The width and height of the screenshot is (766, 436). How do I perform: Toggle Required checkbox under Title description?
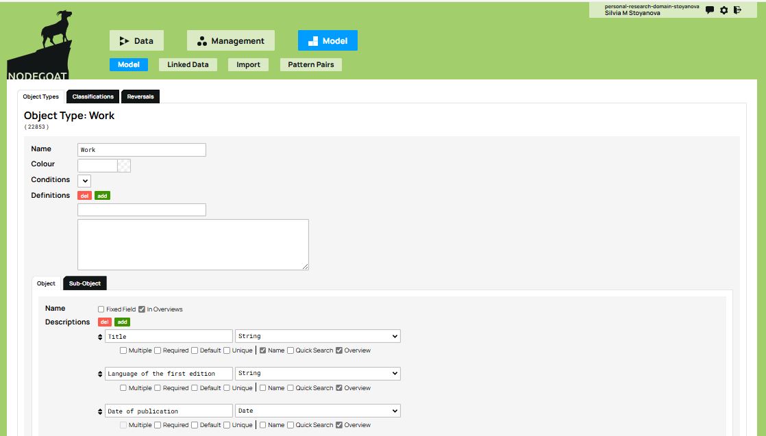point(158,350)
